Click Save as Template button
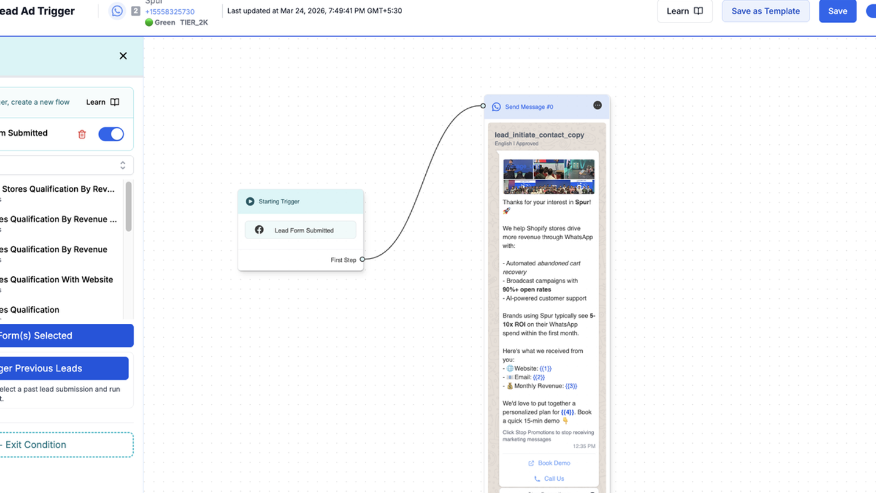The width and height of the screenshot is (876, 493). pos(765,11)
